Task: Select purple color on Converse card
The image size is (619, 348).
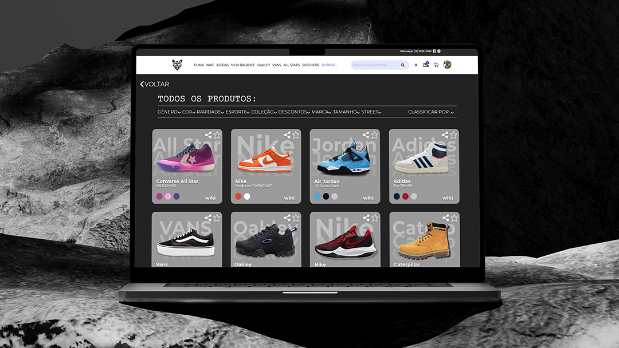Action: [177, 196]
